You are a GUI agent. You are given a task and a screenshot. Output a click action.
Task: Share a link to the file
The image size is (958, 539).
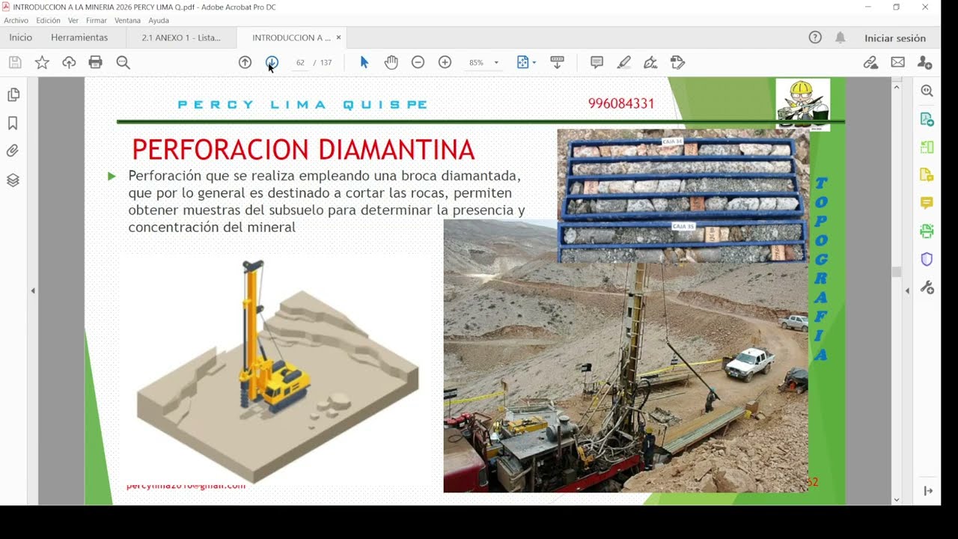(x=870, y=63)
